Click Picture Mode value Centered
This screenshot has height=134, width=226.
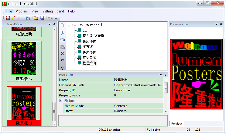click(x=138, y=106)
